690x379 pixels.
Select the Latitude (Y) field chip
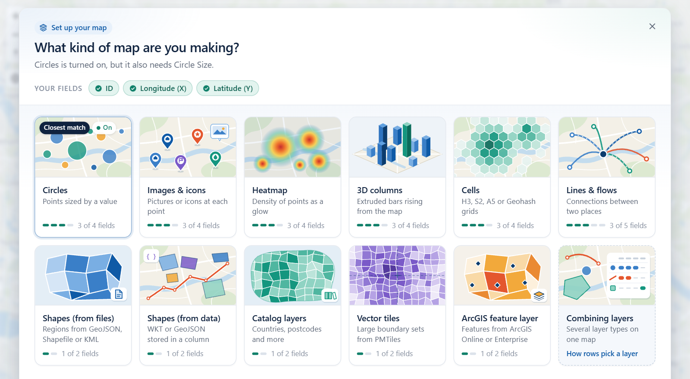pyautogui.click(x=228, y=88)
